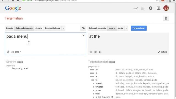176x99 pixels.
Task: Open the Phrasebook star button
Action: click(166, 18)
